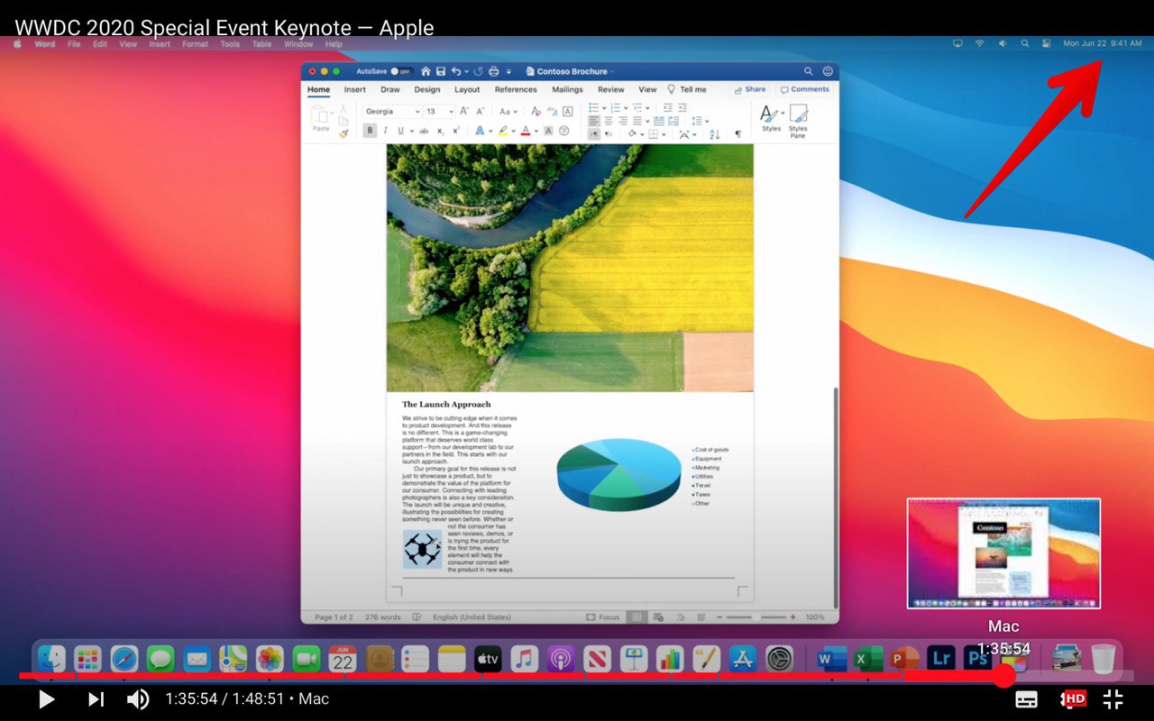This screenshot has width=1154, height=721.
Task: Click the Home icon in Word's title bar
Action: 426,71
